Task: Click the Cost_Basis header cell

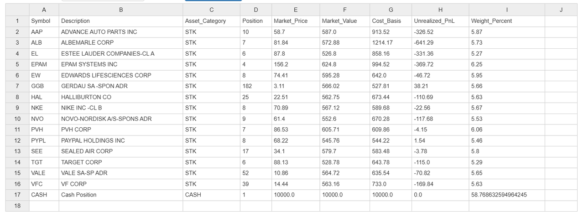Action: coord(391,21)
